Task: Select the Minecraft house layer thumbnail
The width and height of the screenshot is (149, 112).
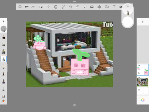Action: (x=143, y=82)
